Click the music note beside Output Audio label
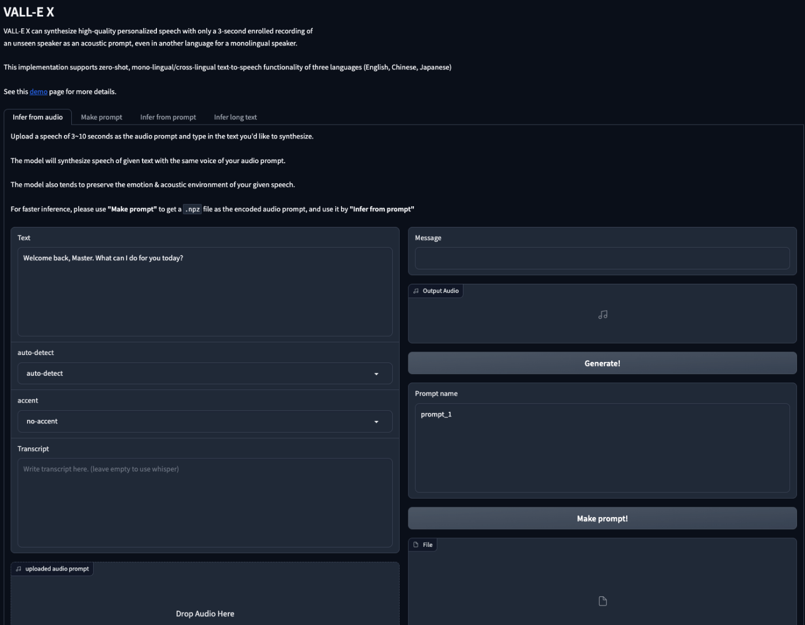Screen dimensions: 805x625 click(x=416, y=291)
